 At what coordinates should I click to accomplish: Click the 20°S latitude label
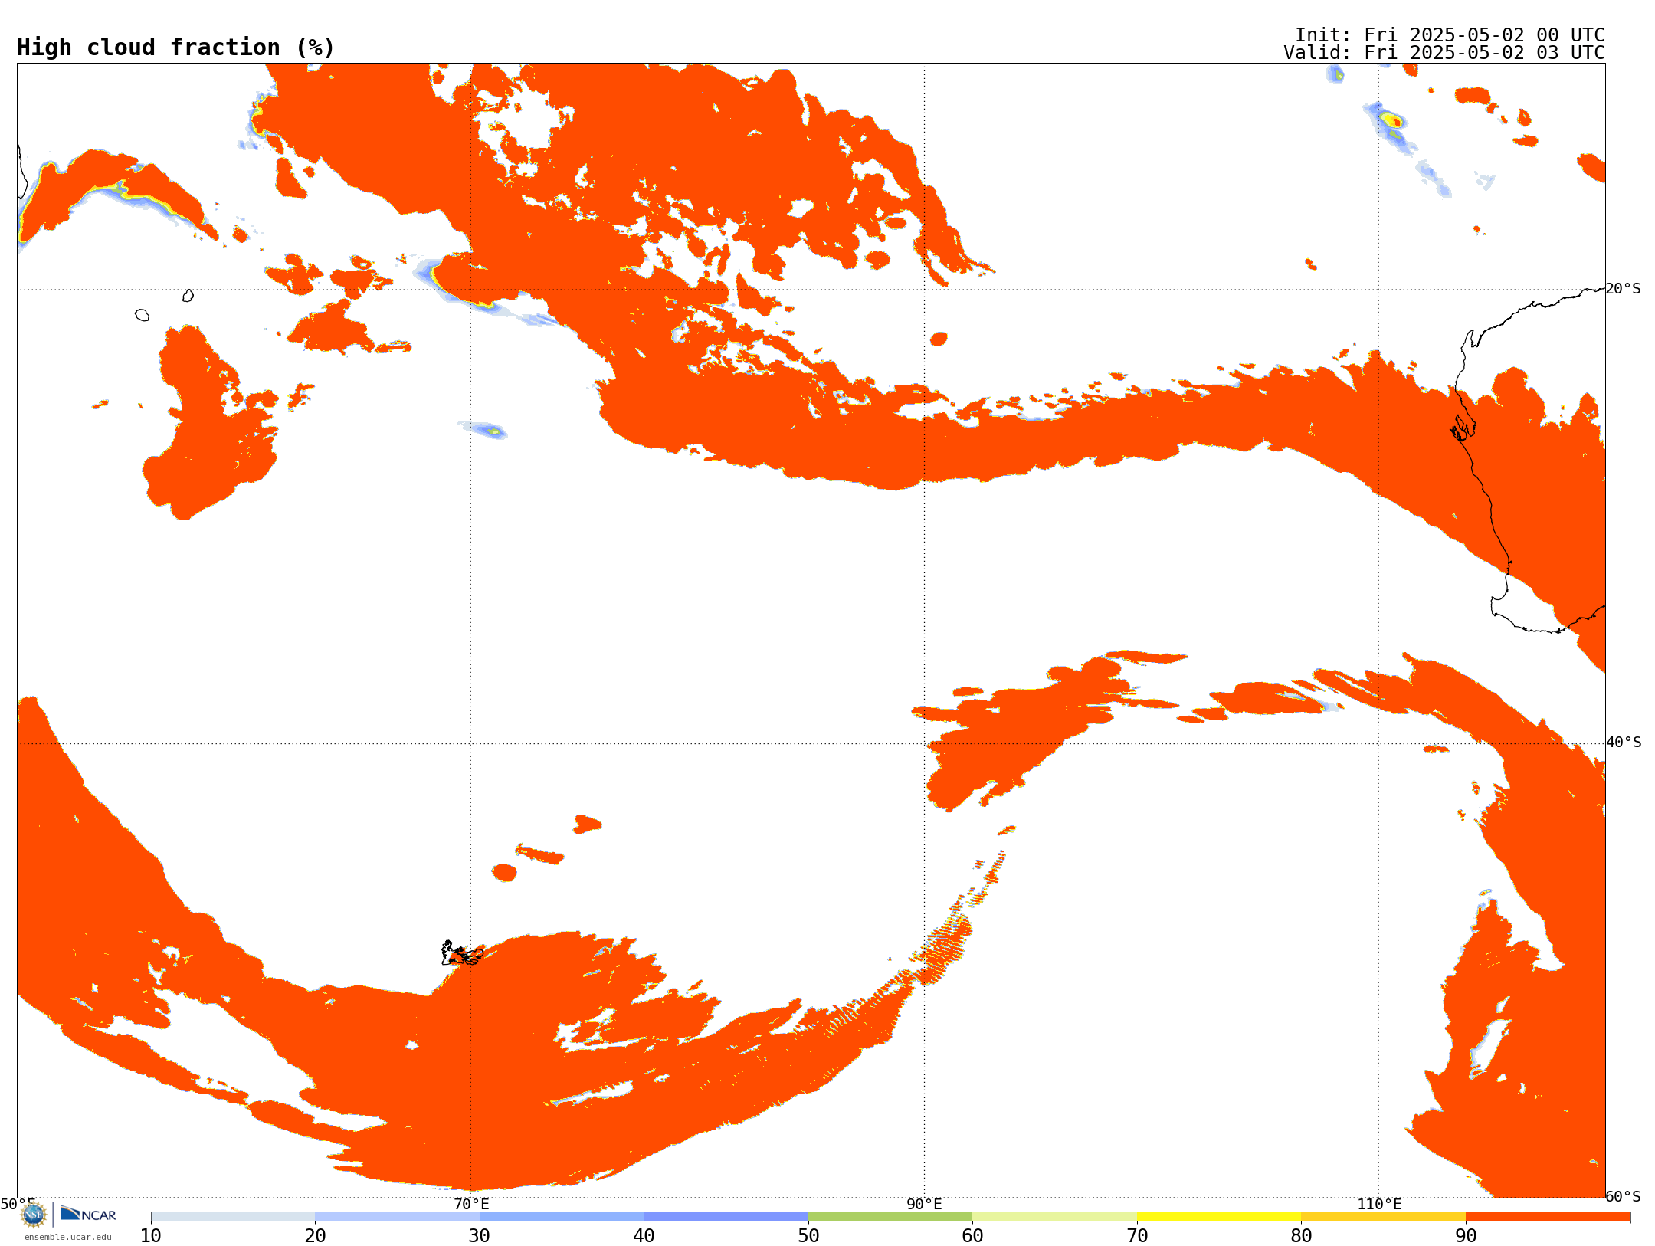(1624, 289)
